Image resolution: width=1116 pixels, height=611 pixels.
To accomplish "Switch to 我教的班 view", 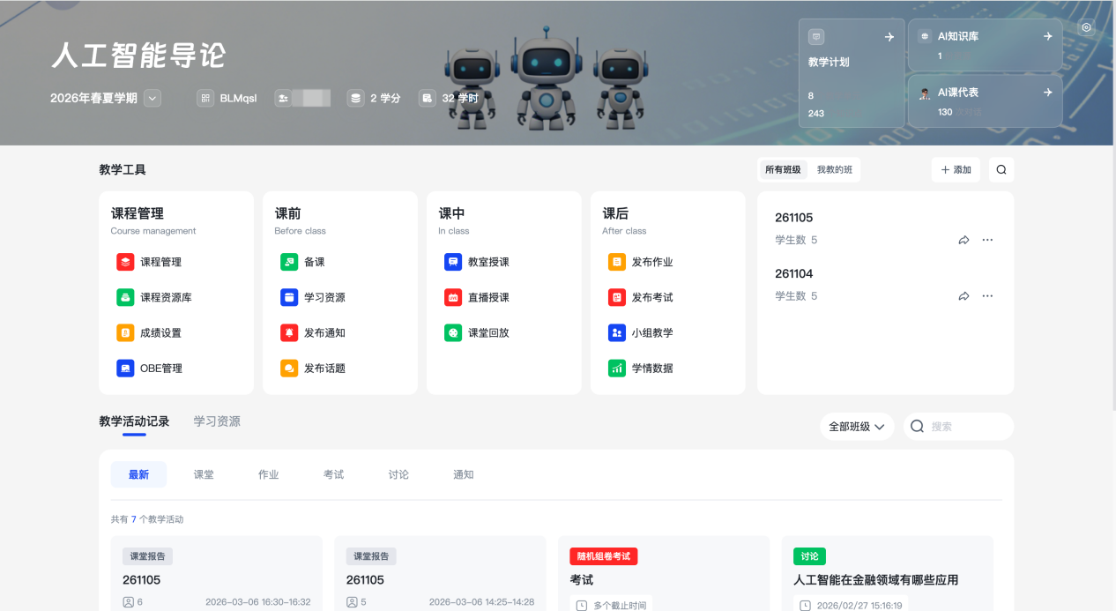I will [x=834, y=169].
